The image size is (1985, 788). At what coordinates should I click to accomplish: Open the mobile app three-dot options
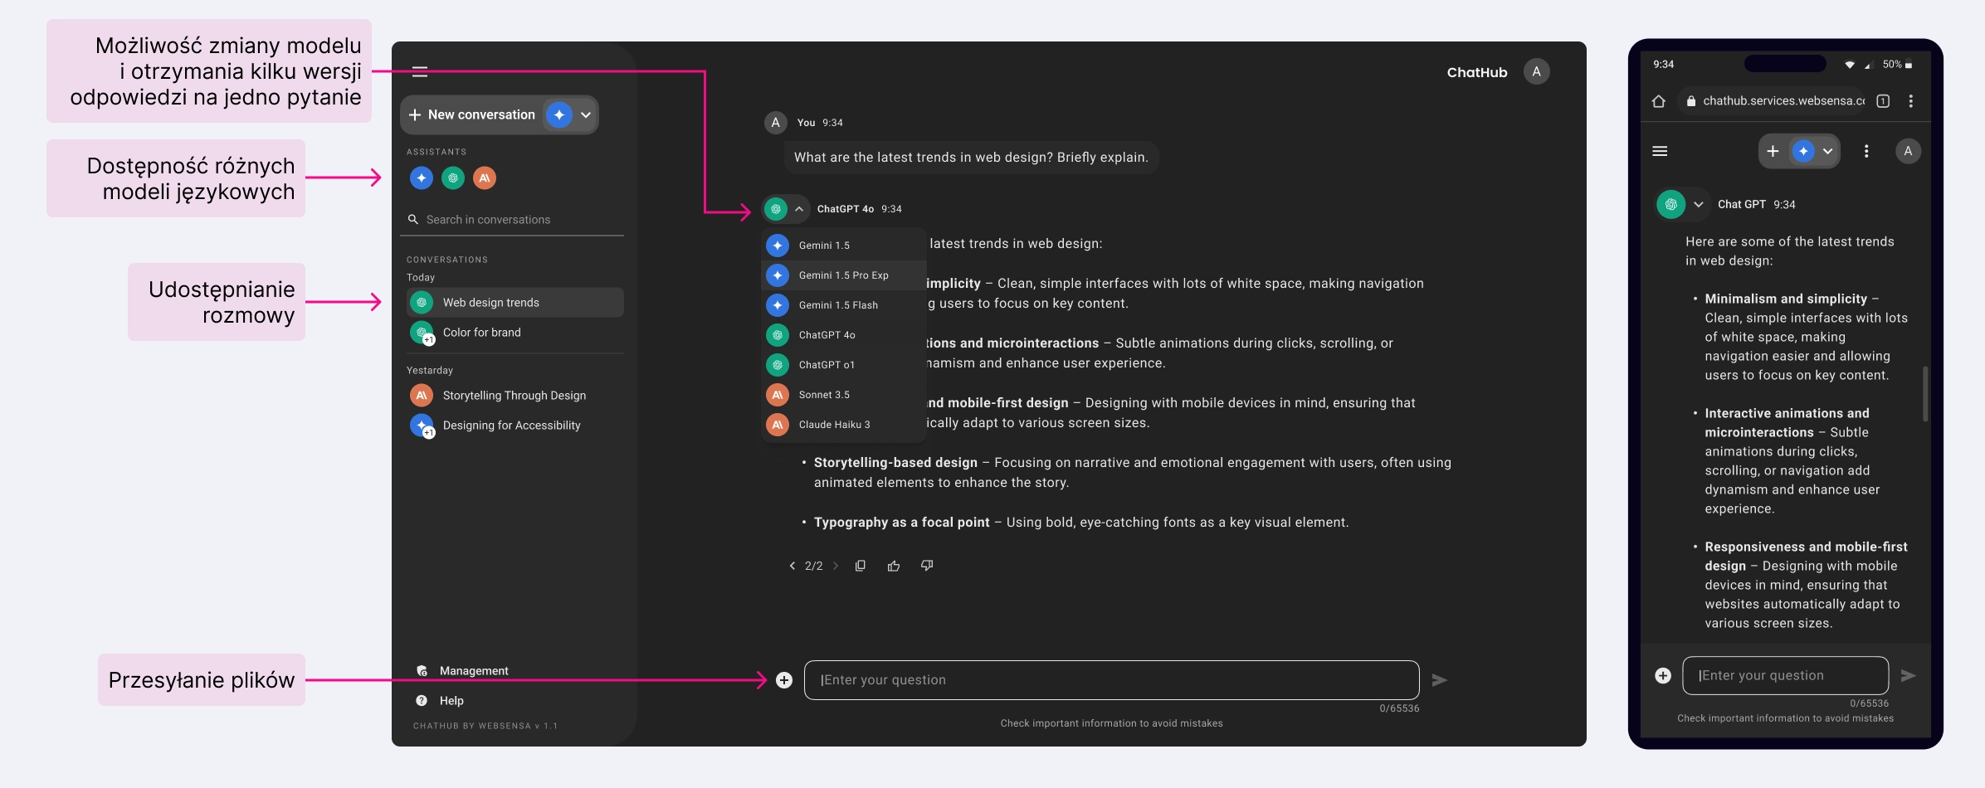pos(1866,151)
